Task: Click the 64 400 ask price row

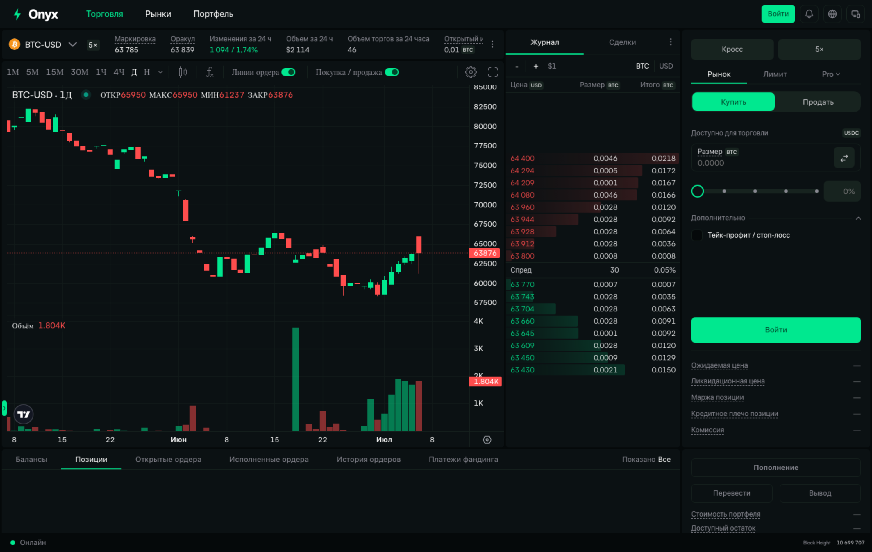Action: 592,159
